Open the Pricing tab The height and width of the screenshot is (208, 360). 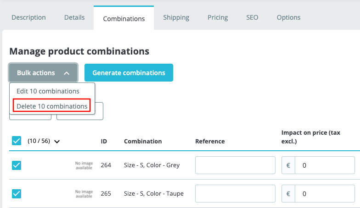218,17
